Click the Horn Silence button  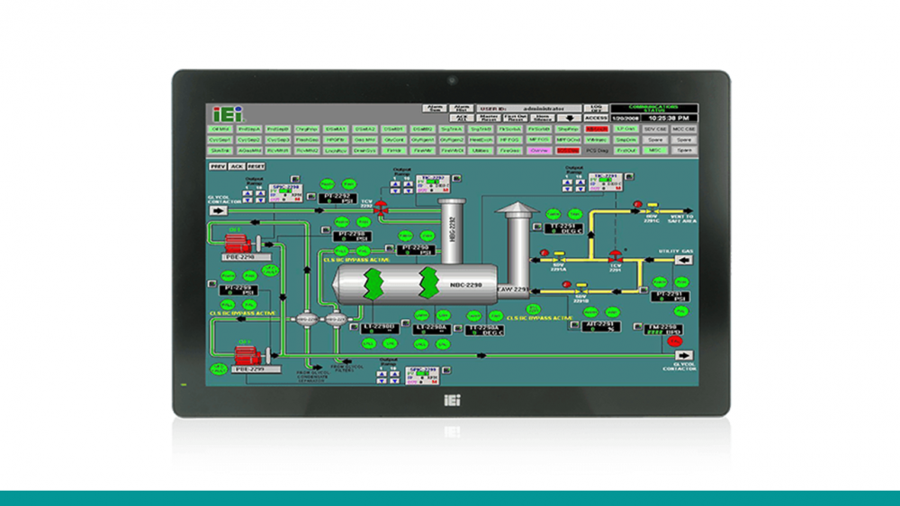tap(543, 118)
